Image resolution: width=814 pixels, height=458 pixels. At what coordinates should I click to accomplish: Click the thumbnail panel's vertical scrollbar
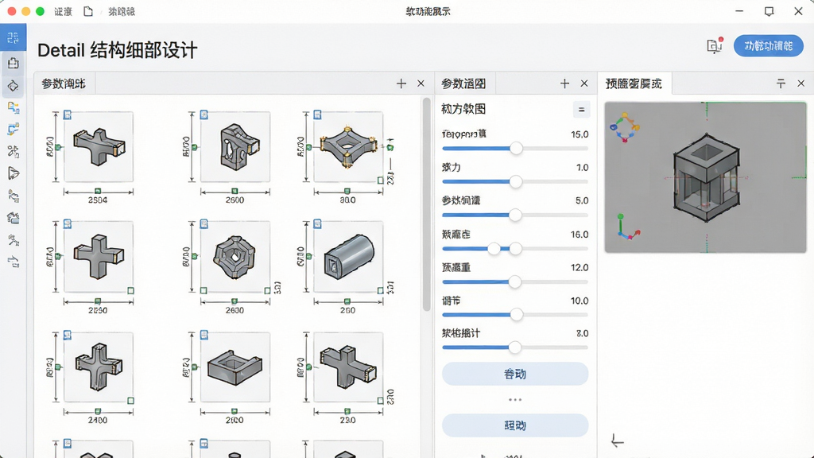427,204
